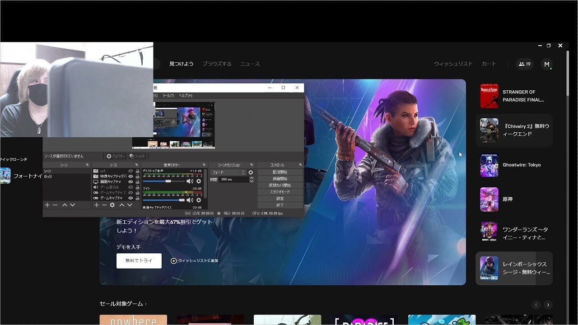The image size is (578, 325).
Task: Add a new scene with the plus icon
Action: 47,205
